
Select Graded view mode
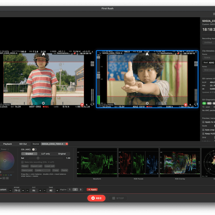29,154
